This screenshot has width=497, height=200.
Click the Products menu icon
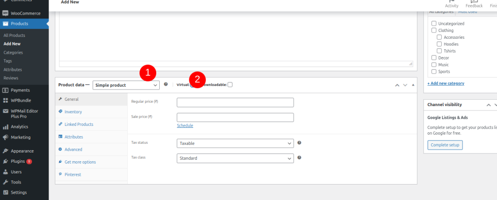coord(5,24)
